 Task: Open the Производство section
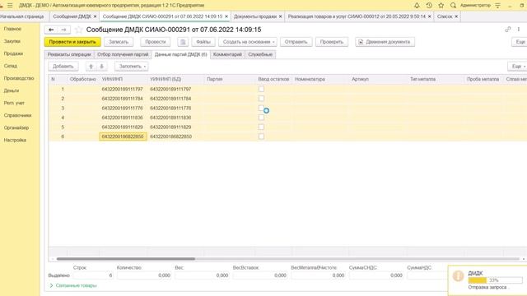tap(19, 78)
